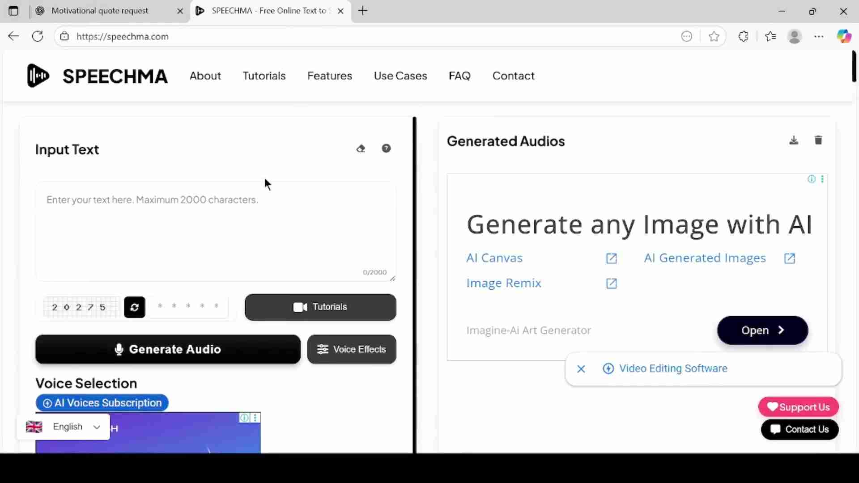The image size is (859, 483).
Task: Toggle the bookmark star for this page
Action: 714,36
